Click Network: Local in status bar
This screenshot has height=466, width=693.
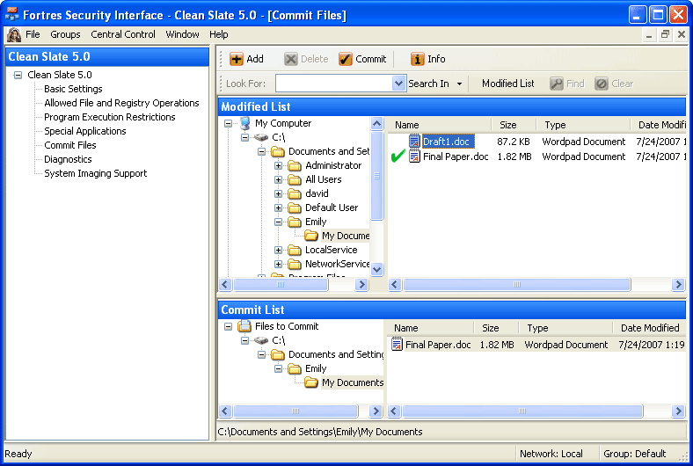[551, 454]
